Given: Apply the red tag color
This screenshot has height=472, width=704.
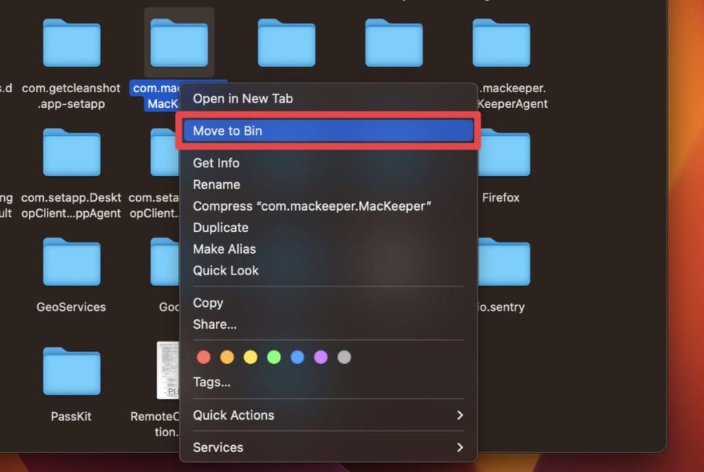Looking at the screenshot, I should point(203,357).
